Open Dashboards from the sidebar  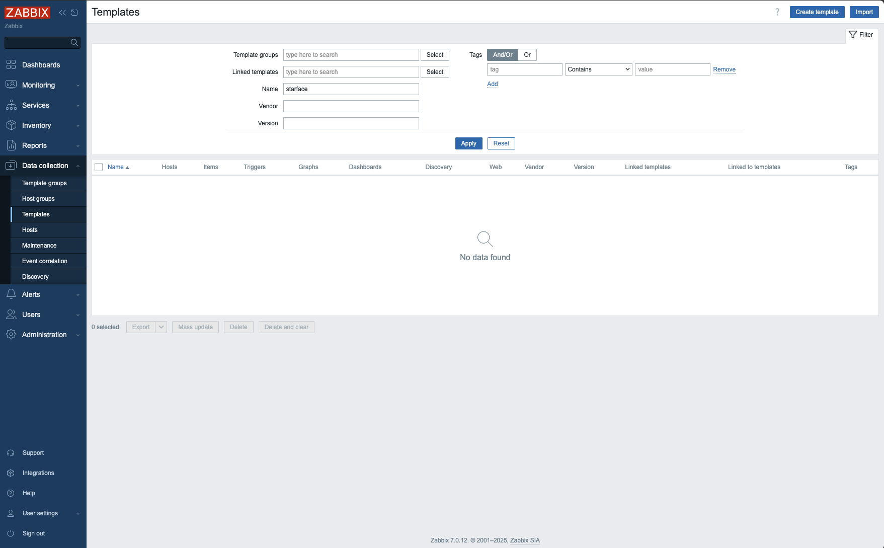click(41, 65)
